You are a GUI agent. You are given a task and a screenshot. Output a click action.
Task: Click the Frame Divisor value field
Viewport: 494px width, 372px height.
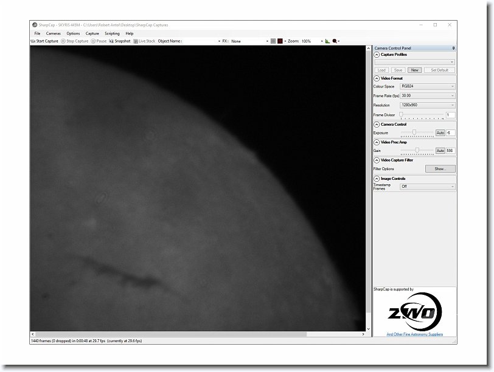[x=451, y=115]
